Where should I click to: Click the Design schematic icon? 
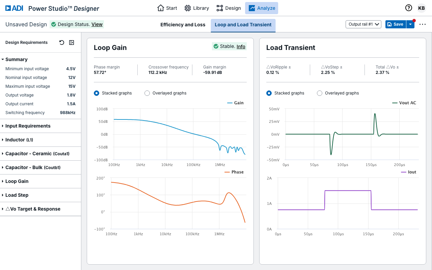220,8
